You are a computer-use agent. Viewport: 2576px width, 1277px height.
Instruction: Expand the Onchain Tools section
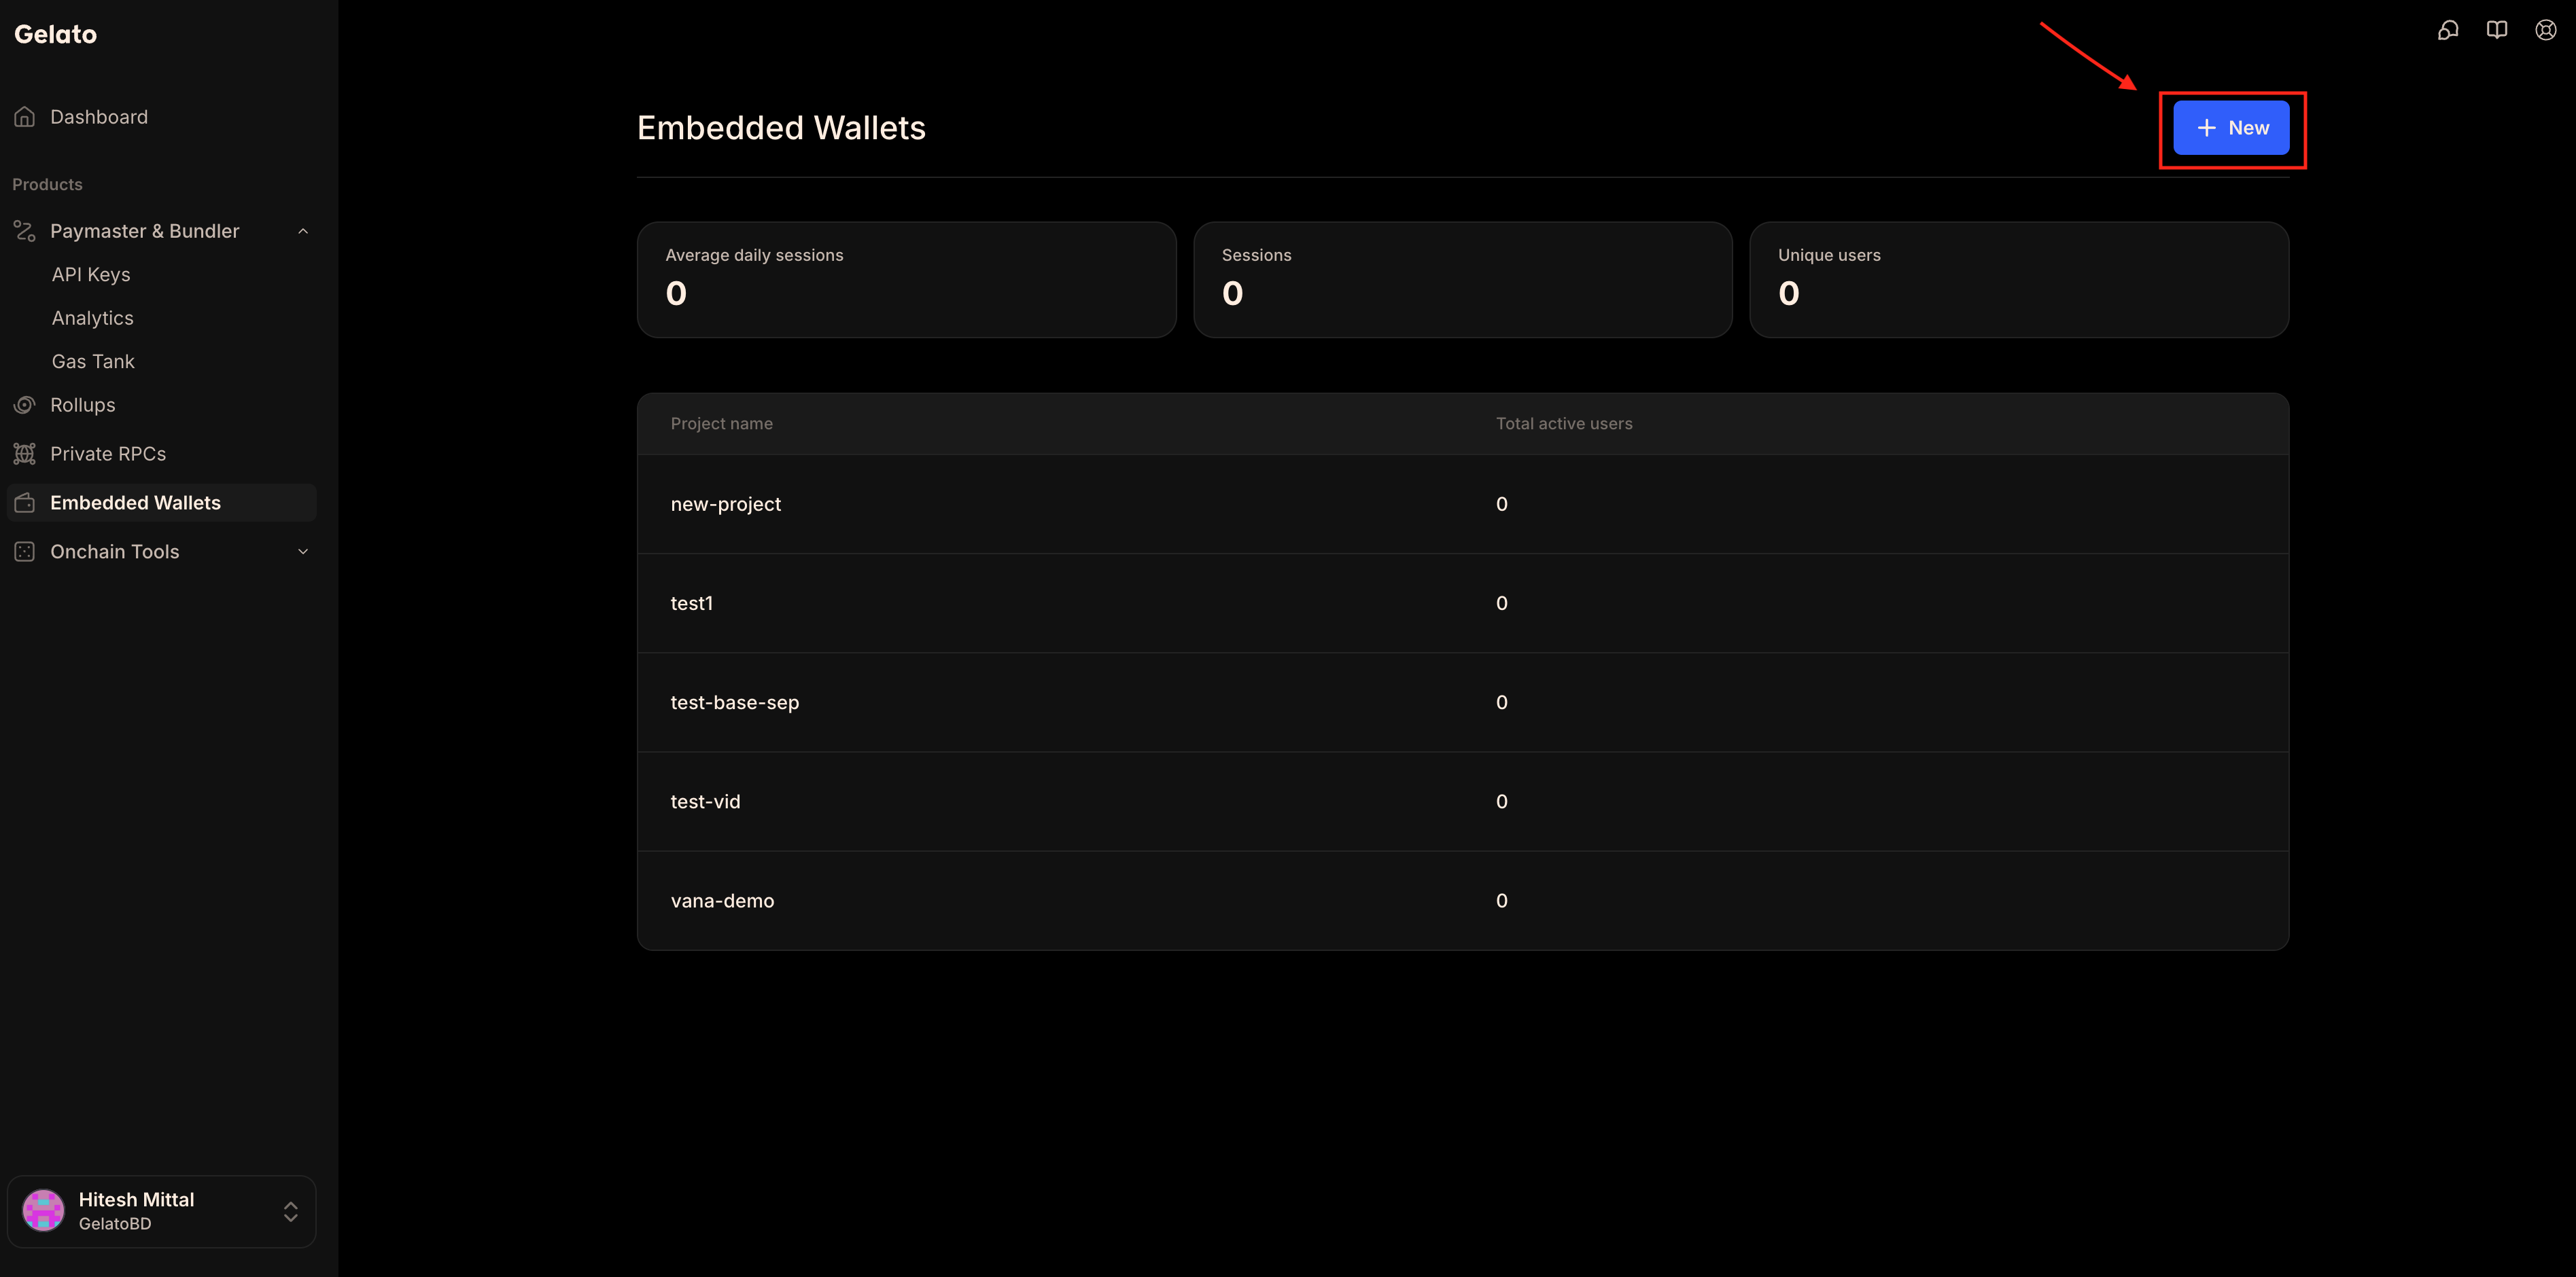click(x=303, y=552)
